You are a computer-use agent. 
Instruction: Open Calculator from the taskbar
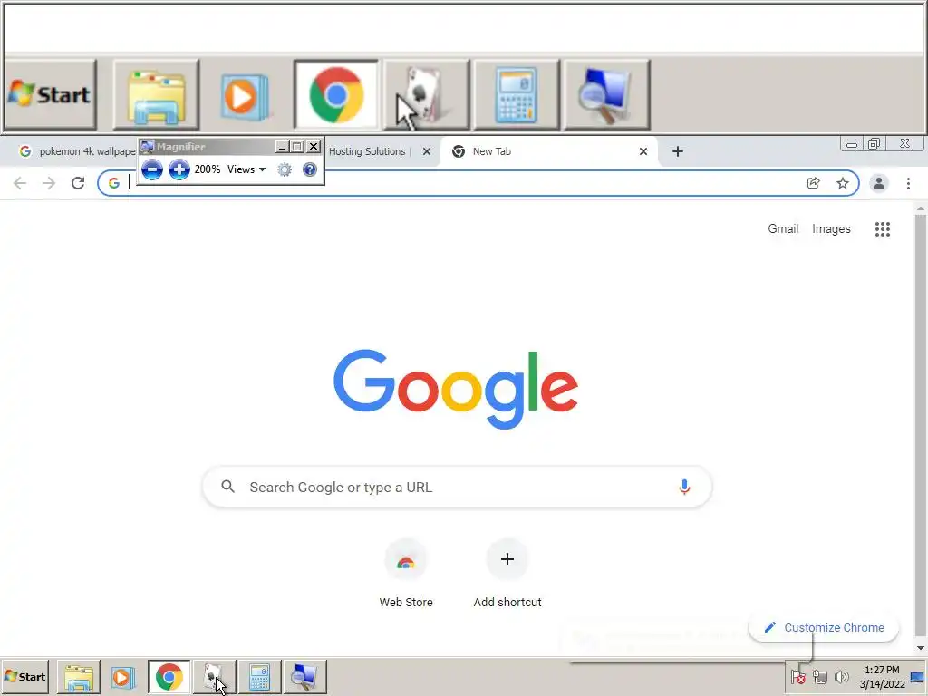click(259, 677)
